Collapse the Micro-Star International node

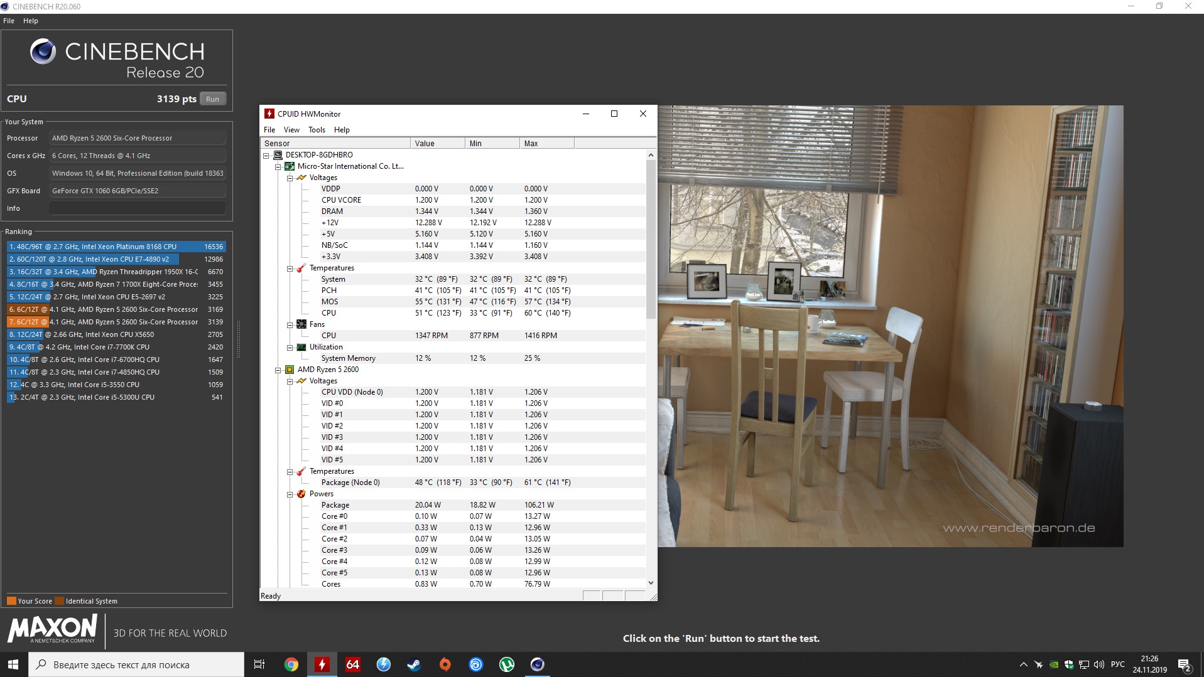[x=278, y=166]
